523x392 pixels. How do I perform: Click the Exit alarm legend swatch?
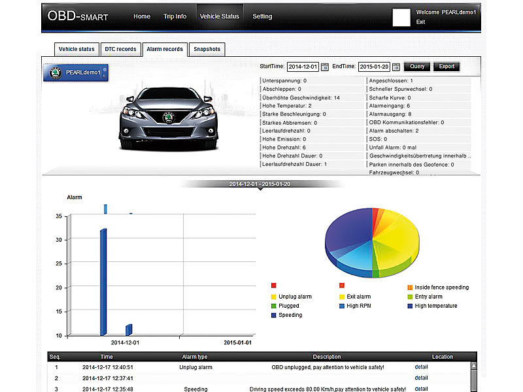[342, 297]
